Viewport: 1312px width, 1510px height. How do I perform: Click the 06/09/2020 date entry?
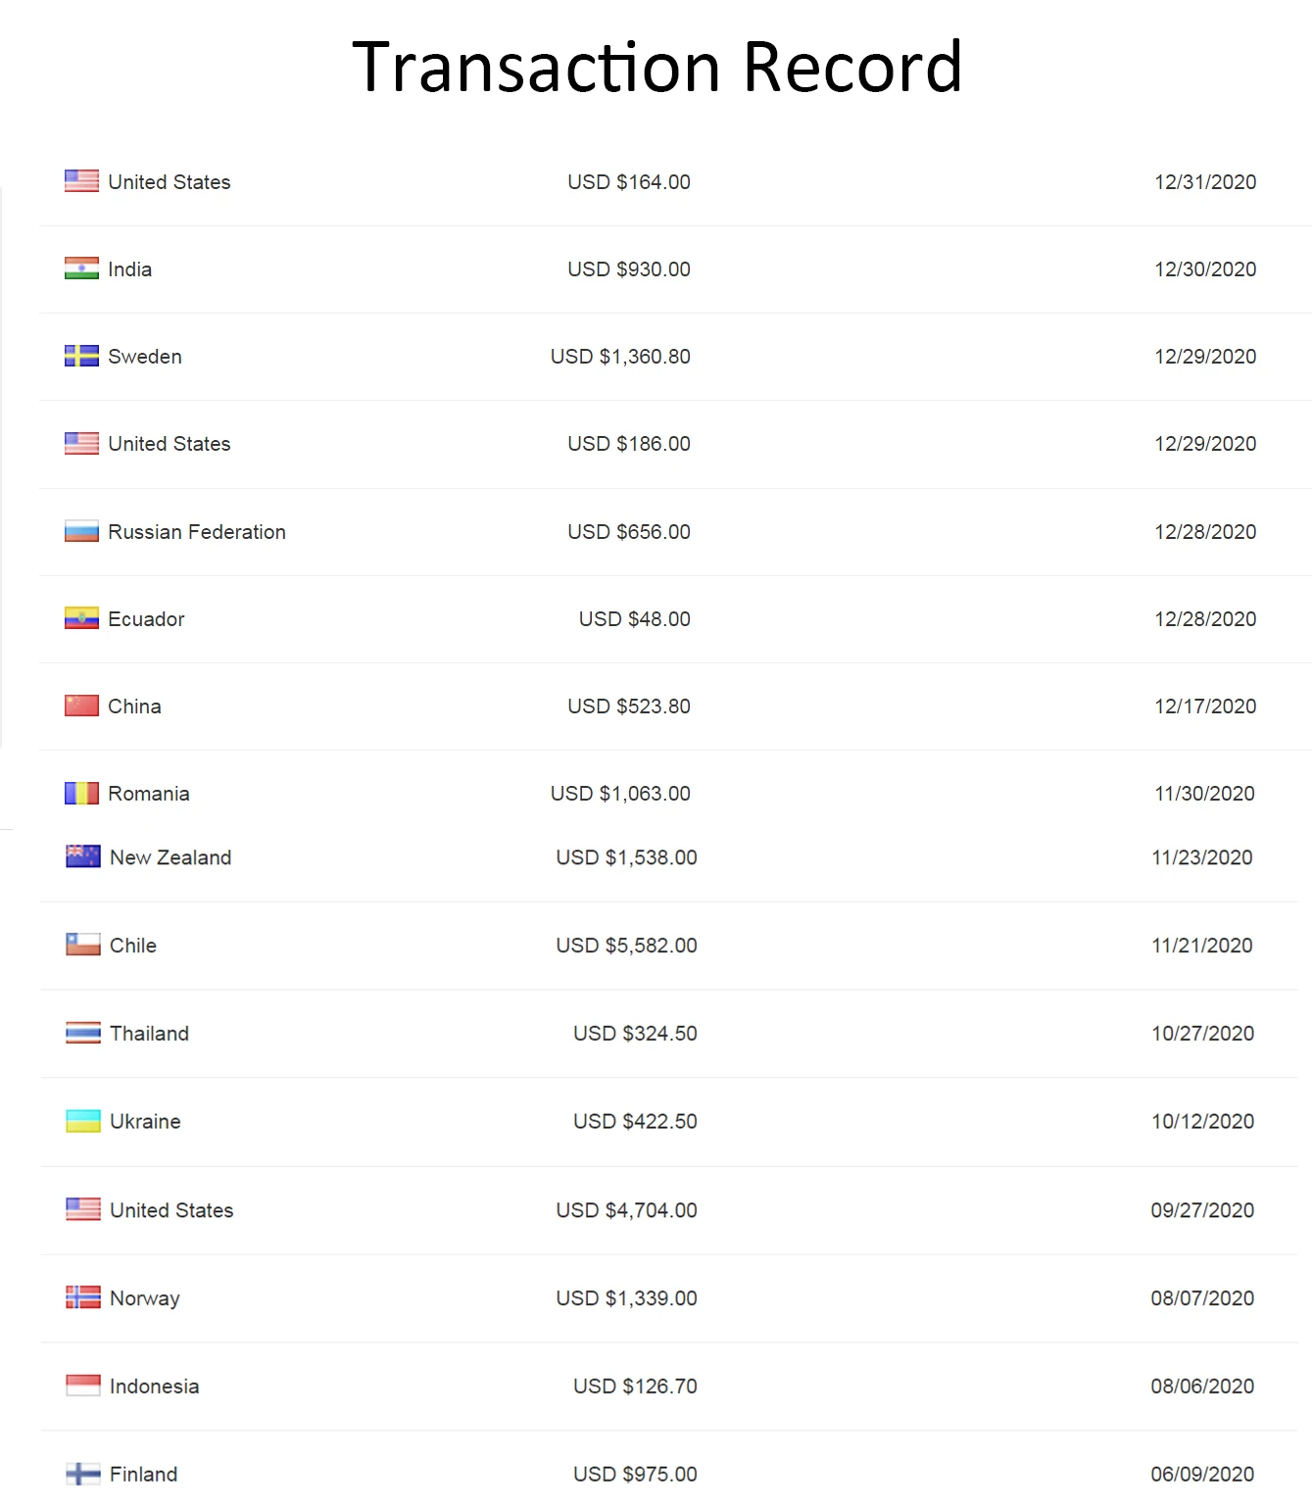(x=1202, y=1475)
